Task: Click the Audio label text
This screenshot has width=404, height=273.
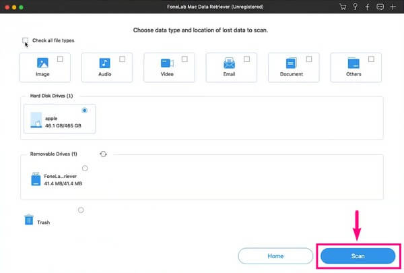Action: point(104,74)
